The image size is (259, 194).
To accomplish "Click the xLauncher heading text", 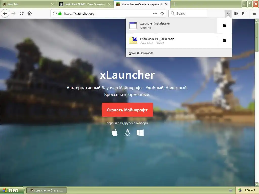I will tap(127, 75).
